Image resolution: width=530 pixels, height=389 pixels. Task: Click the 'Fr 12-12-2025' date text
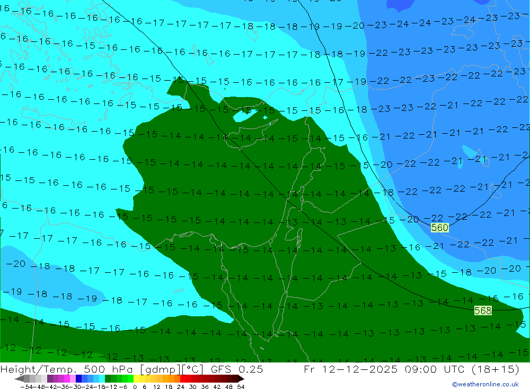(x=351, y=369)
